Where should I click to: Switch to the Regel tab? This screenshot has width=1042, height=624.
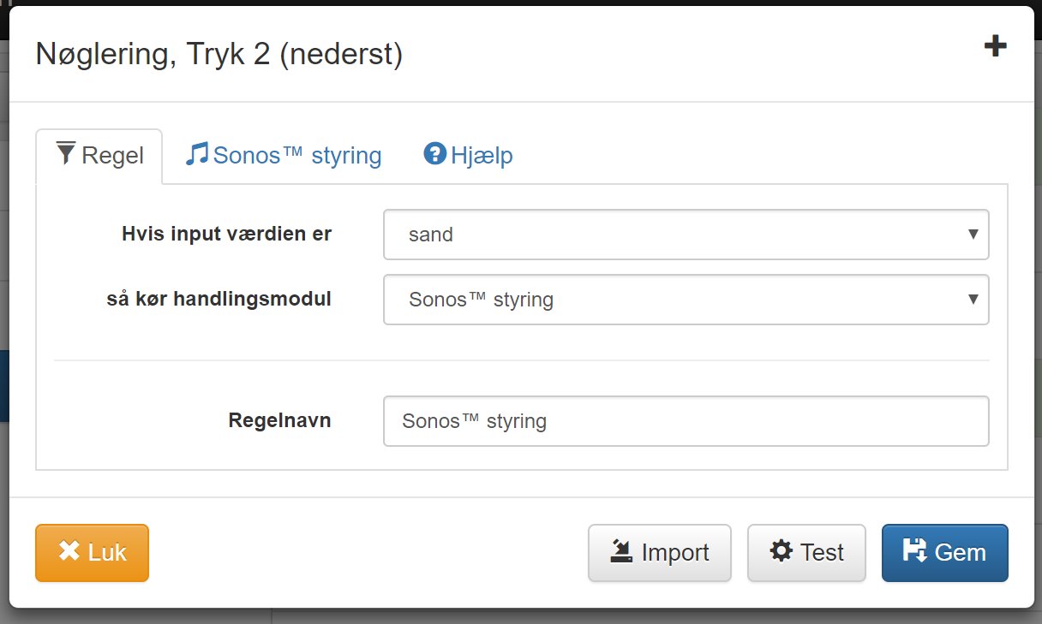(x=99, y=156)
